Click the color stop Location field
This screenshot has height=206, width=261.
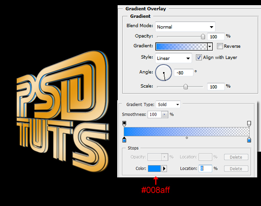tap(205, 169)
